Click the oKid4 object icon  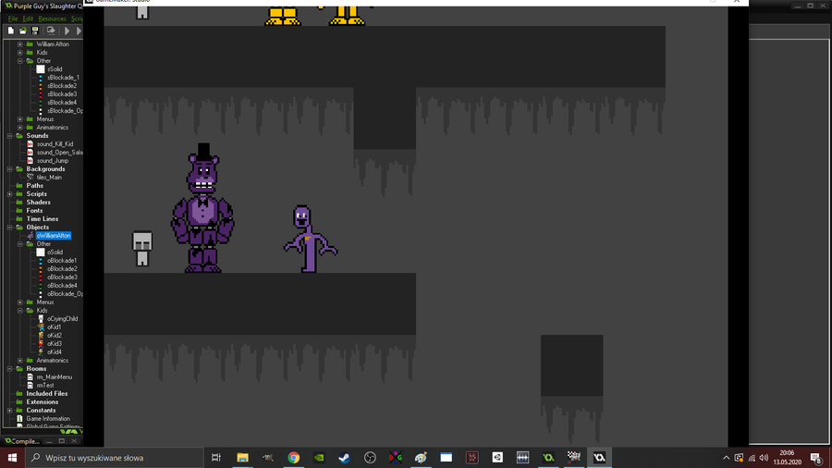[x=41, y=351]
